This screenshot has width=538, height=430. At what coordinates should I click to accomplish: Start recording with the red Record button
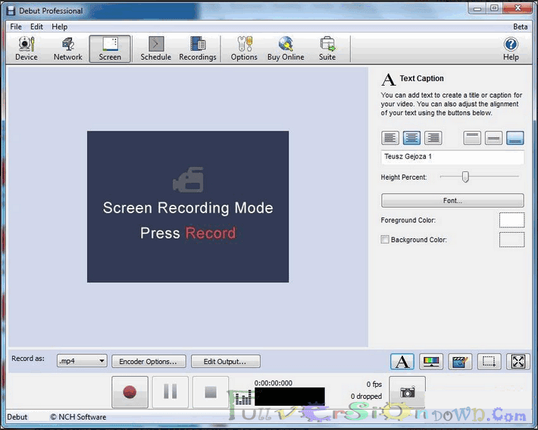click(130, 392)
